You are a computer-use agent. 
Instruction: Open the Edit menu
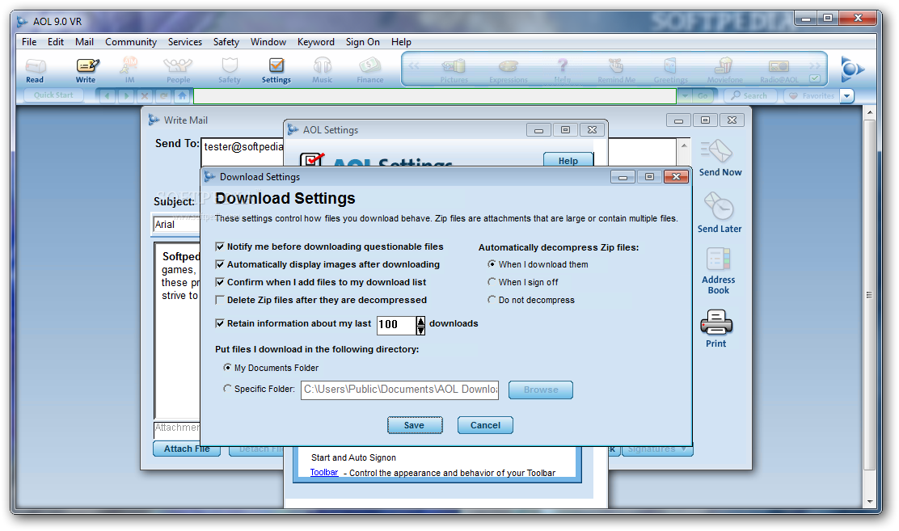(x=56, y=42)
